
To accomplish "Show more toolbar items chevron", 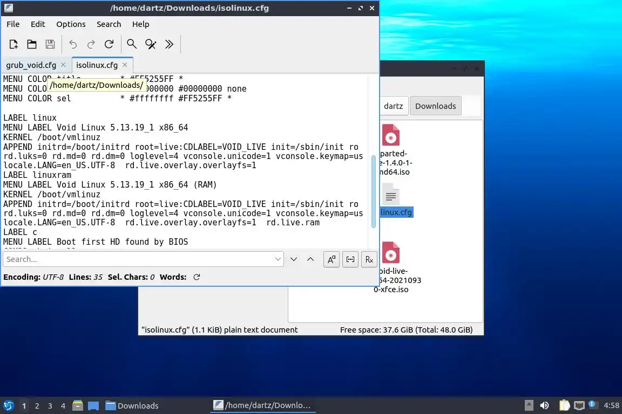I will pyautogui.click(x=169, y=44).
